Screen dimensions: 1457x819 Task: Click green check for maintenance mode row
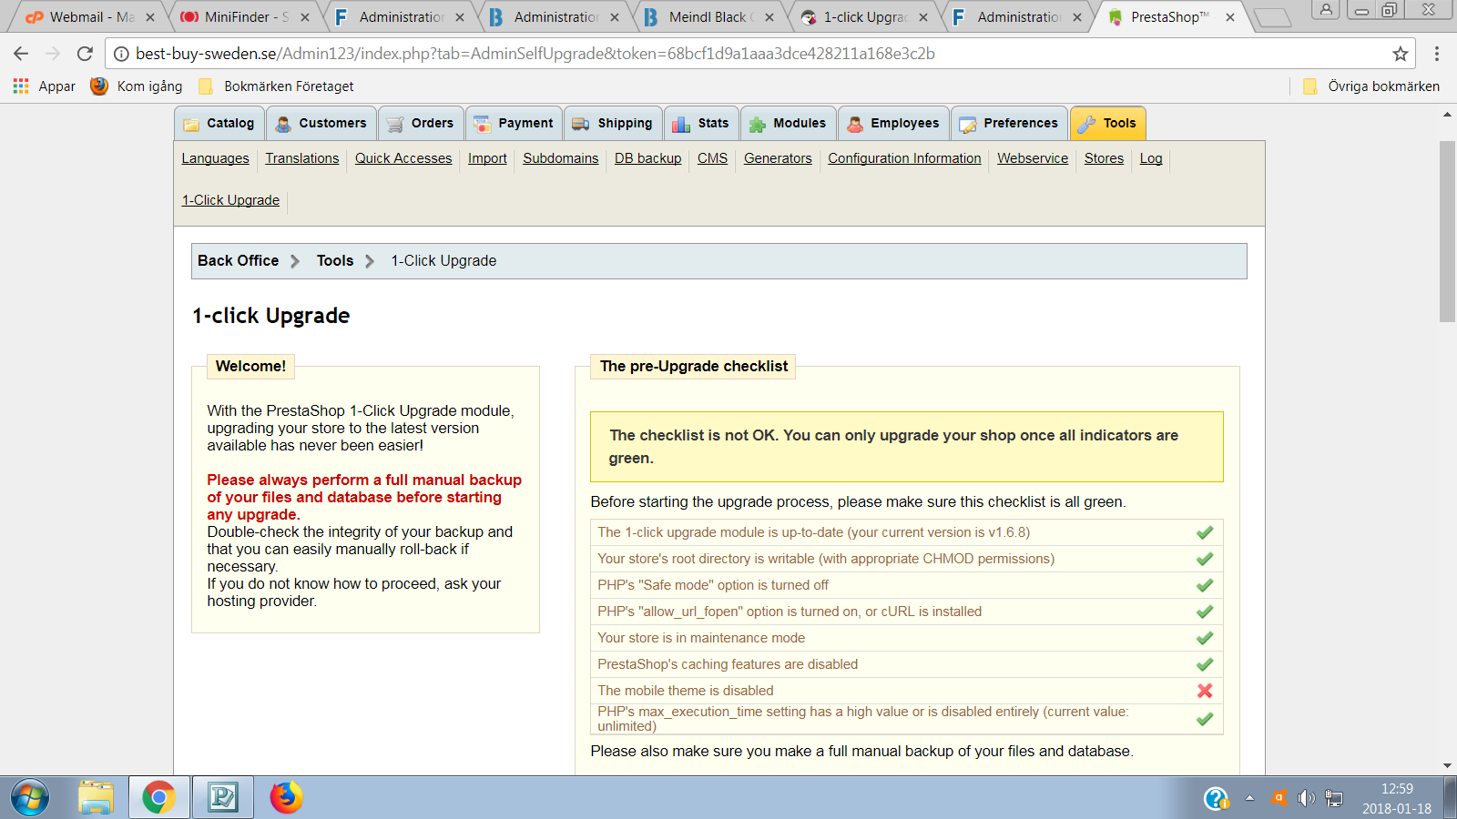point(1205,638)
